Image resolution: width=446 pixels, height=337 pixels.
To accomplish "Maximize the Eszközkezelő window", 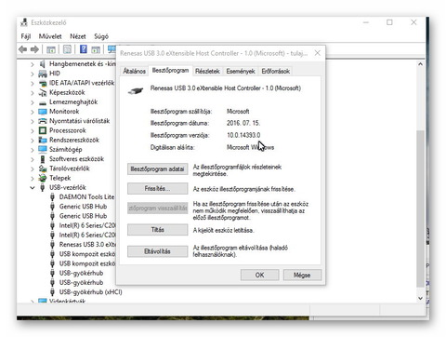I will tap(389, 22).
